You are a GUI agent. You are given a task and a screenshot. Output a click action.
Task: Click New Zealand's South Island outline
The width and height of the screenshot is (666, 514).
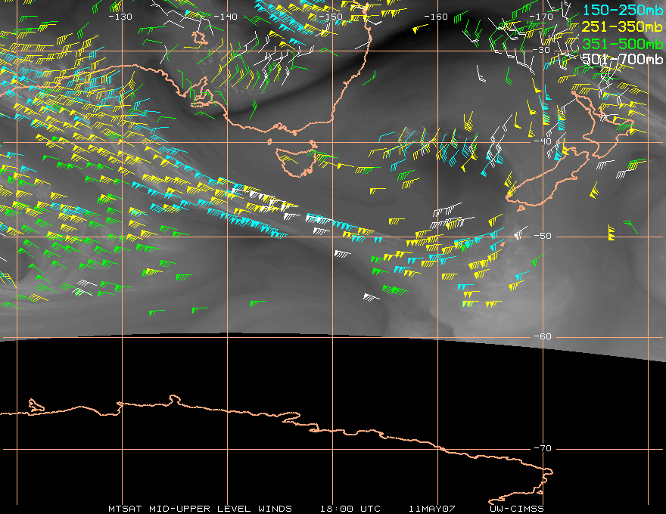click(548, 178)
